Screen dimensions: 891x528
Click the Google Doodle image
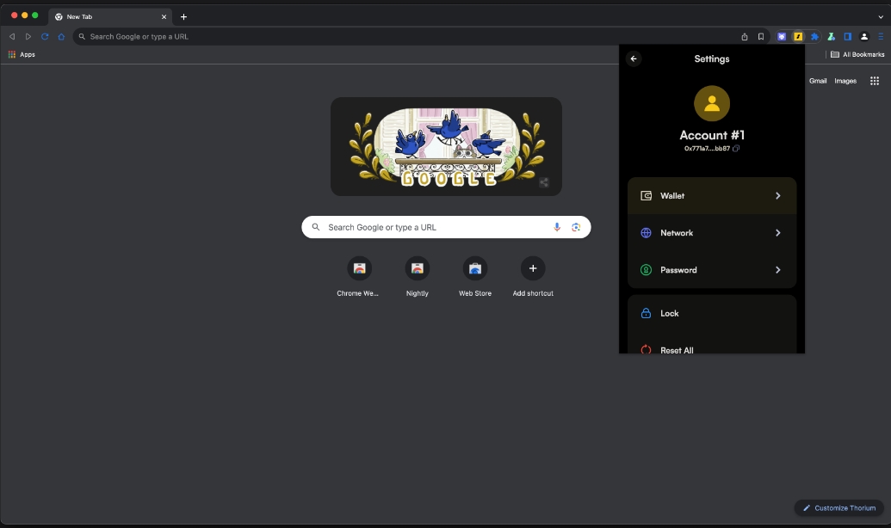tap(446, 146)
